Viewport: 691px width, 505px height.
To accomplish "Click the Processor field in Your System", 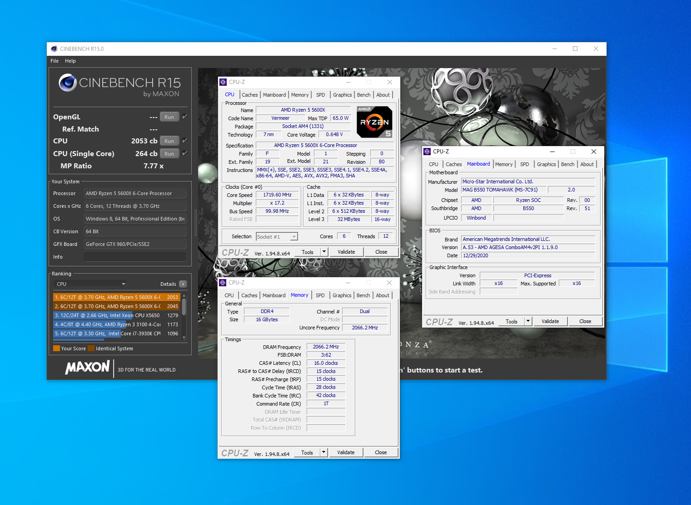I will click(135, 193).
